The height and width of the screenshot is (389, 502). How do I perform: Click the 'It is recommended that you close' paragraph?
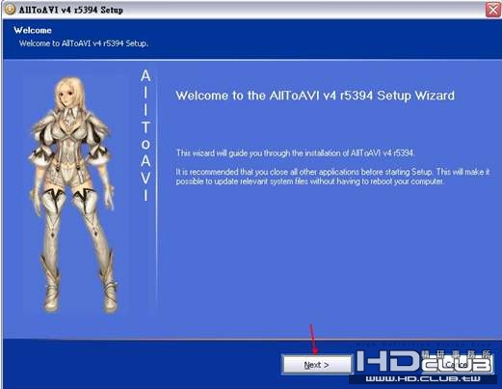pos(332,177)
